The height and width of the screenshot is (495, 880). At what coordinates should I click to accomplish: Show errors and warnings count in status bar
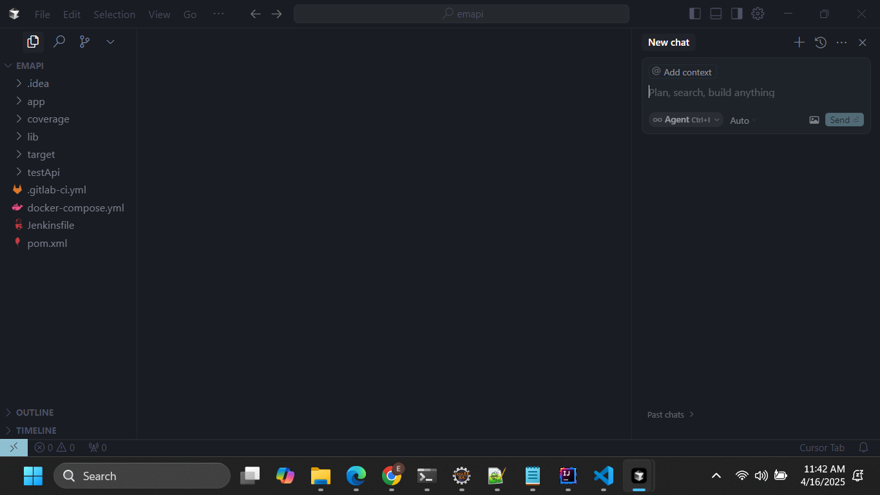click(x=55, y=447)
